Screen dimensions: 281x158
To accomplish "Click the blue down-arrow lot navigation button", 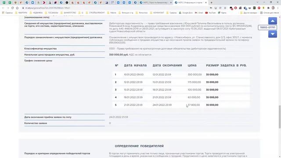I will (x=273, y=34).
